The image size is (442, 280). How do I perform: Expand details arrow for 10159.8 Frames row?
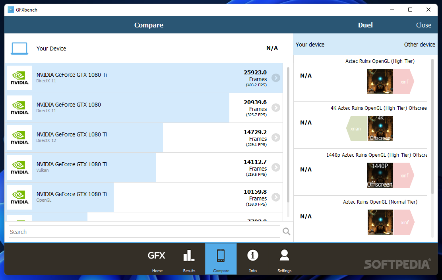[x=276, y=197]
